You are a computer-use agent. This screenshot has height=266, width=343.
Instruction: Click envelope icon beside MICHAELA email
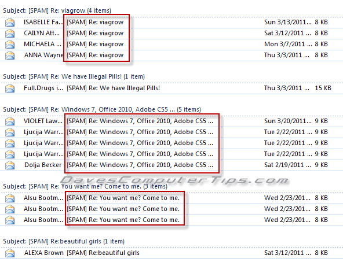[x=10, y=45]
